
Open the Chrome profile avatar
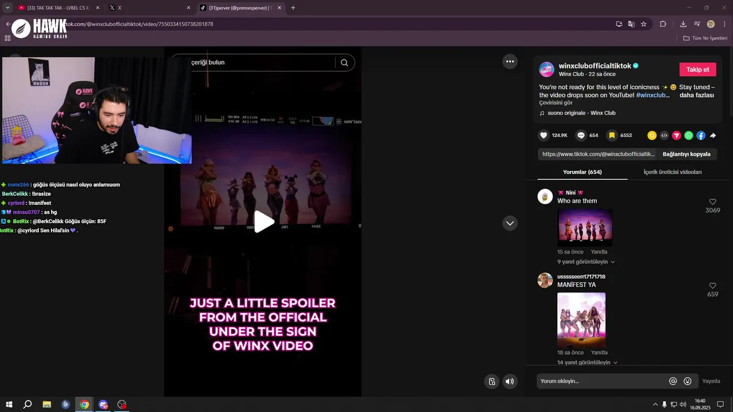click(711, 24)
